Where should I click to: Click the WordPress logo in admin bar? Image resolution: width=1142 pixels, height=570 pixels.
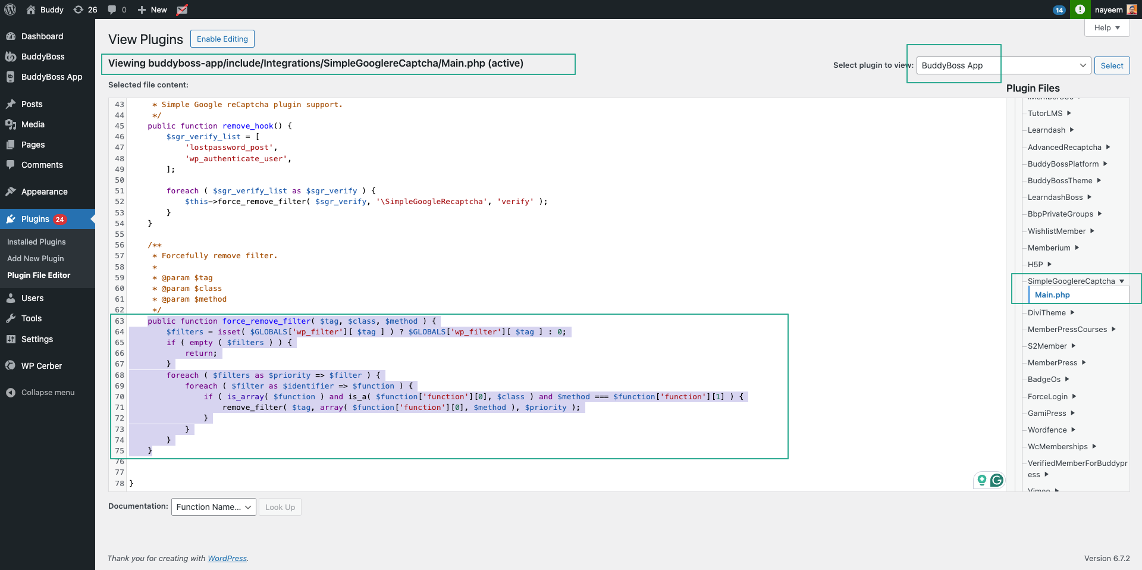[x=10, y=10]
